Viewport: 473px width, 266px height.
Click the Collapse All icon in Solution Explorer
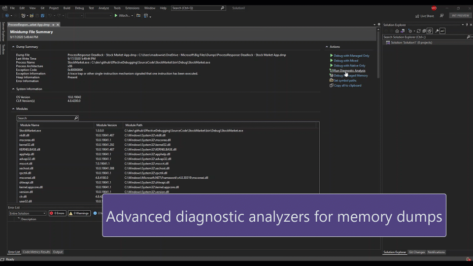coord(424,31)
